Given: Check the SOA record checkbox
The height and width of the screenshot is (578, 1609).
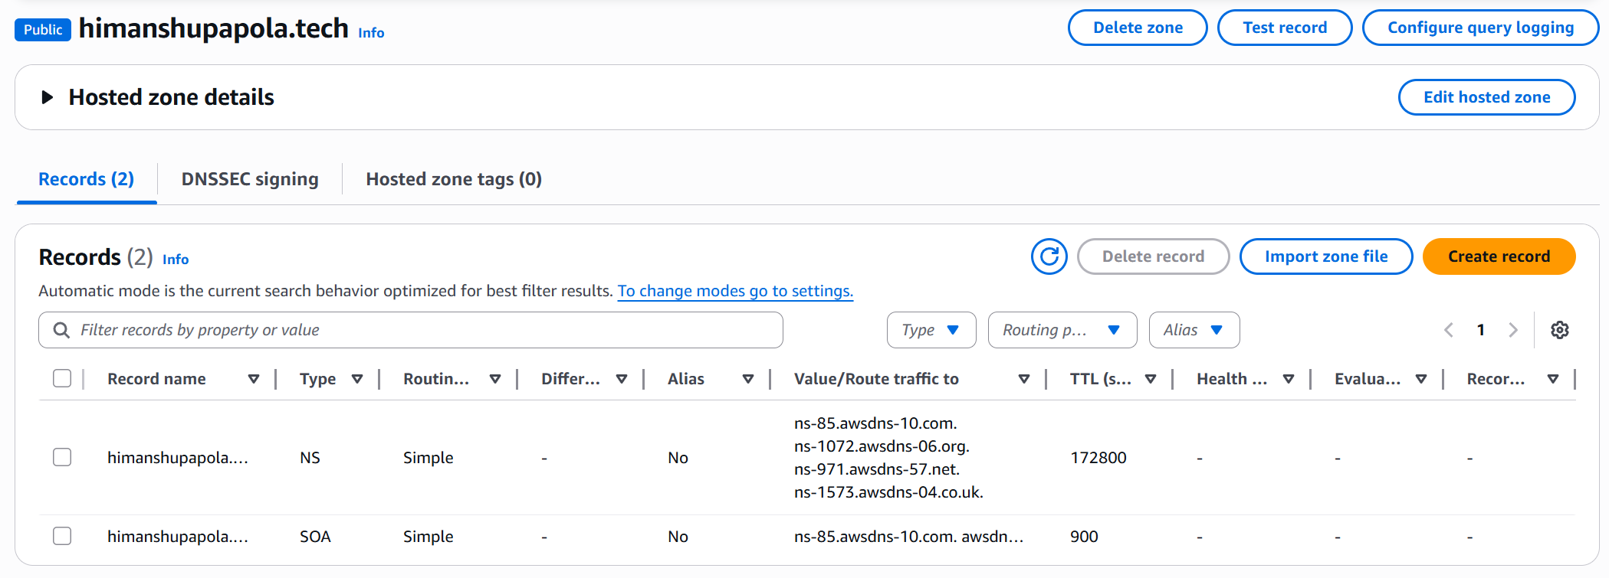Looking at the screenshot, I should click(62, 536).
